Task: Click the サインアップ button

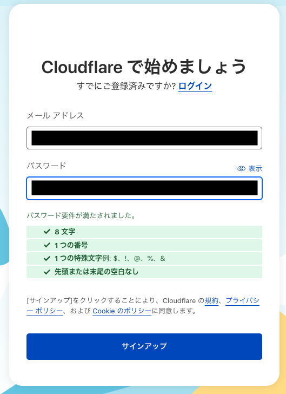Action: (144, 346)
